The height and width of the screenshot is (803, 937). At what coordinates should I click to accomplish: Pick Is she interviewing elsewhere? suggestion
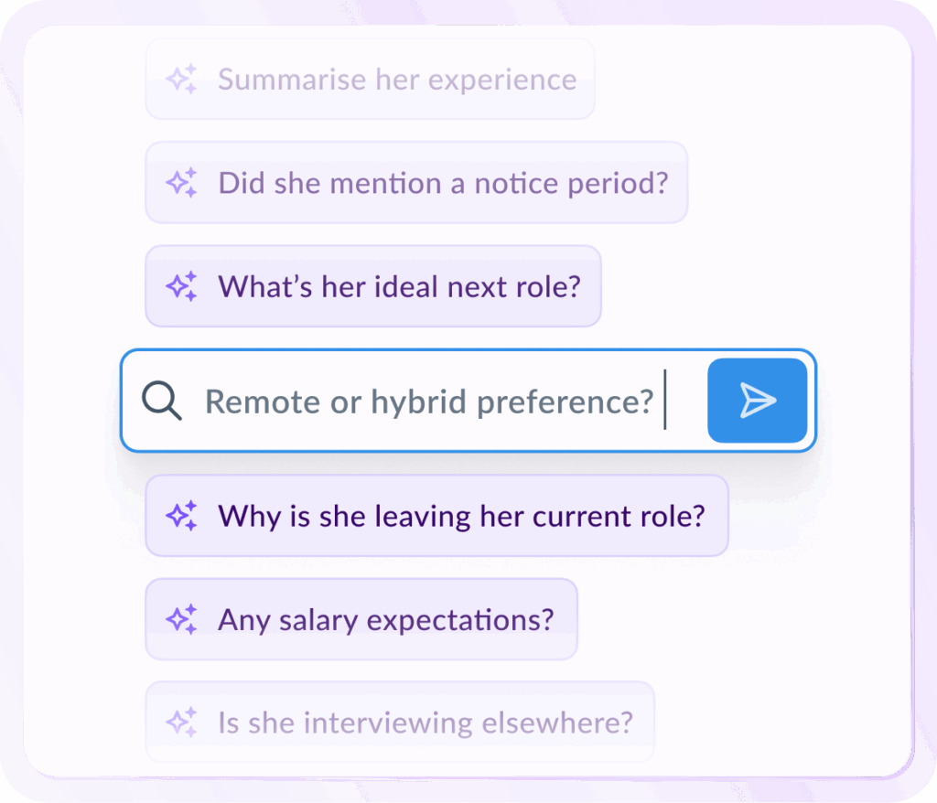pos(425,723)
